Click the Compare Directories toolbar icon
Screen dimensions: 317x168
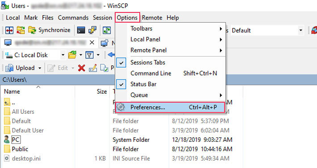click(9, 30)
